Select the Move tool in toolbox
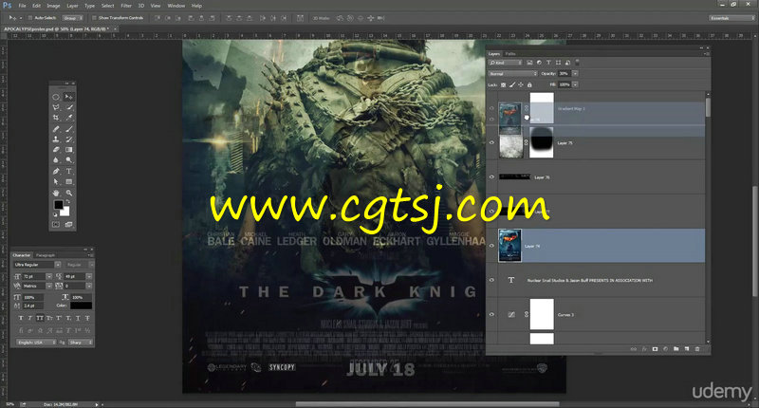The height and width of the screenshot is (408, 759). [68, 97]
